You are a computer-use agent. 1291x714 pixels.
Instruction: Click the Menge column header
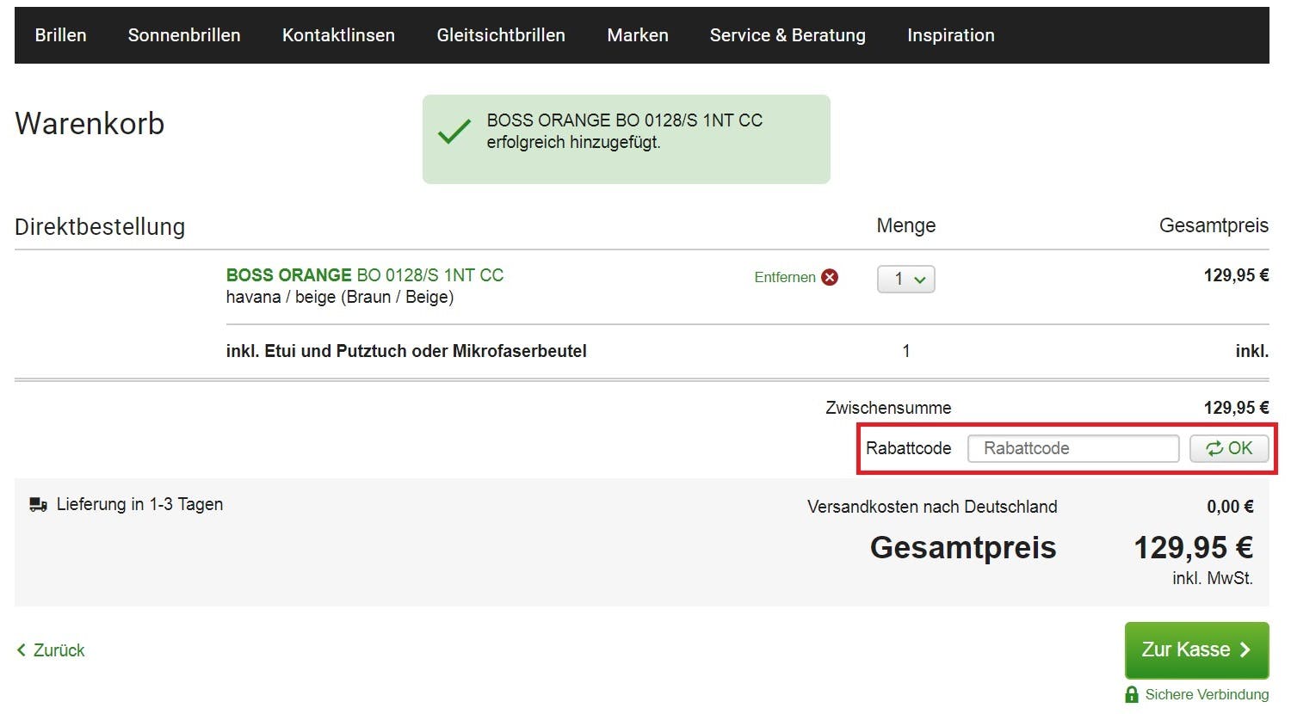pyautogui.click(x=906, y=225)
